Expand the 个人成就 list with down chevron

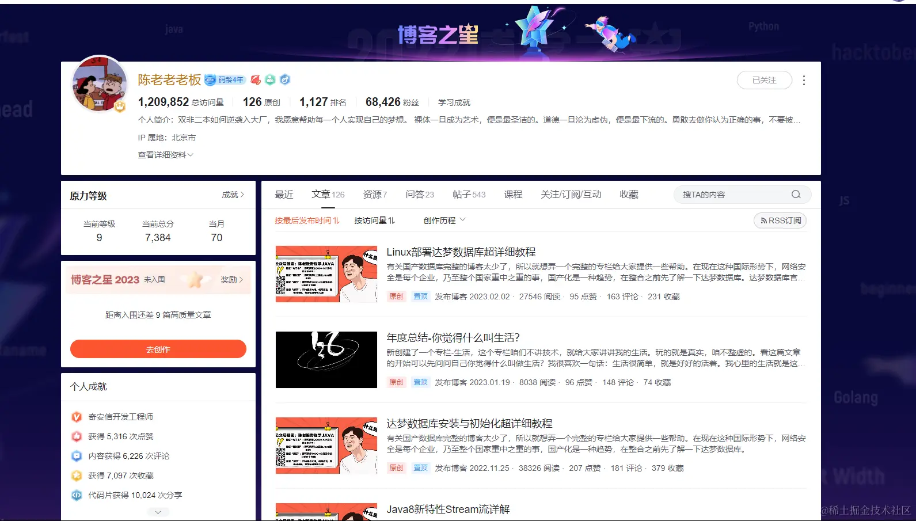(x=158, y=512)
